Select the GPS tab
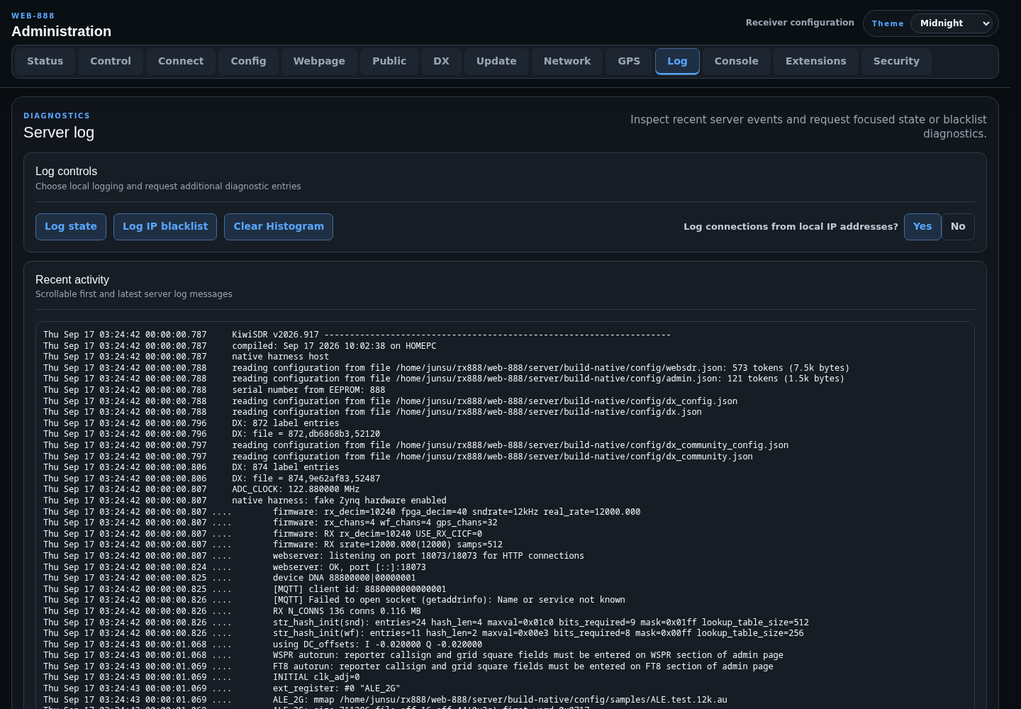The image size is (1021, 709). (629, 62)
